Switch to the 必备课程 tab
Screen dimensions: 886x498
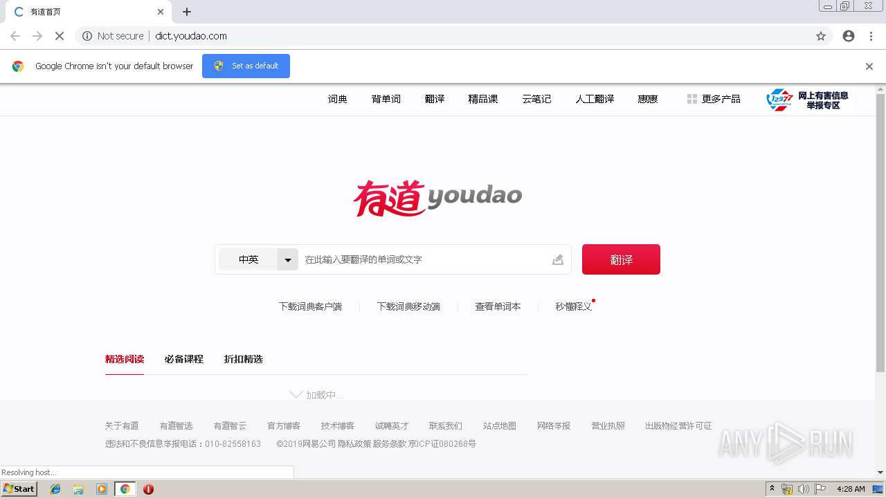[x=184, y=359]
